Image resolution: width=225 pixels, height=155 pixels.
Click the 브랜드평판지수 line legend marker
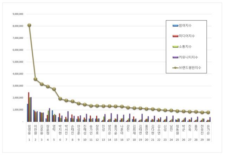click(x=174, y=66)
